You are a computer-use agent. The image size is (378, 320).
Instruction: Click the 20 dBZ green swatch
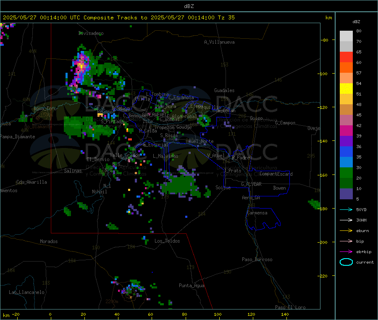coord(346,173)
